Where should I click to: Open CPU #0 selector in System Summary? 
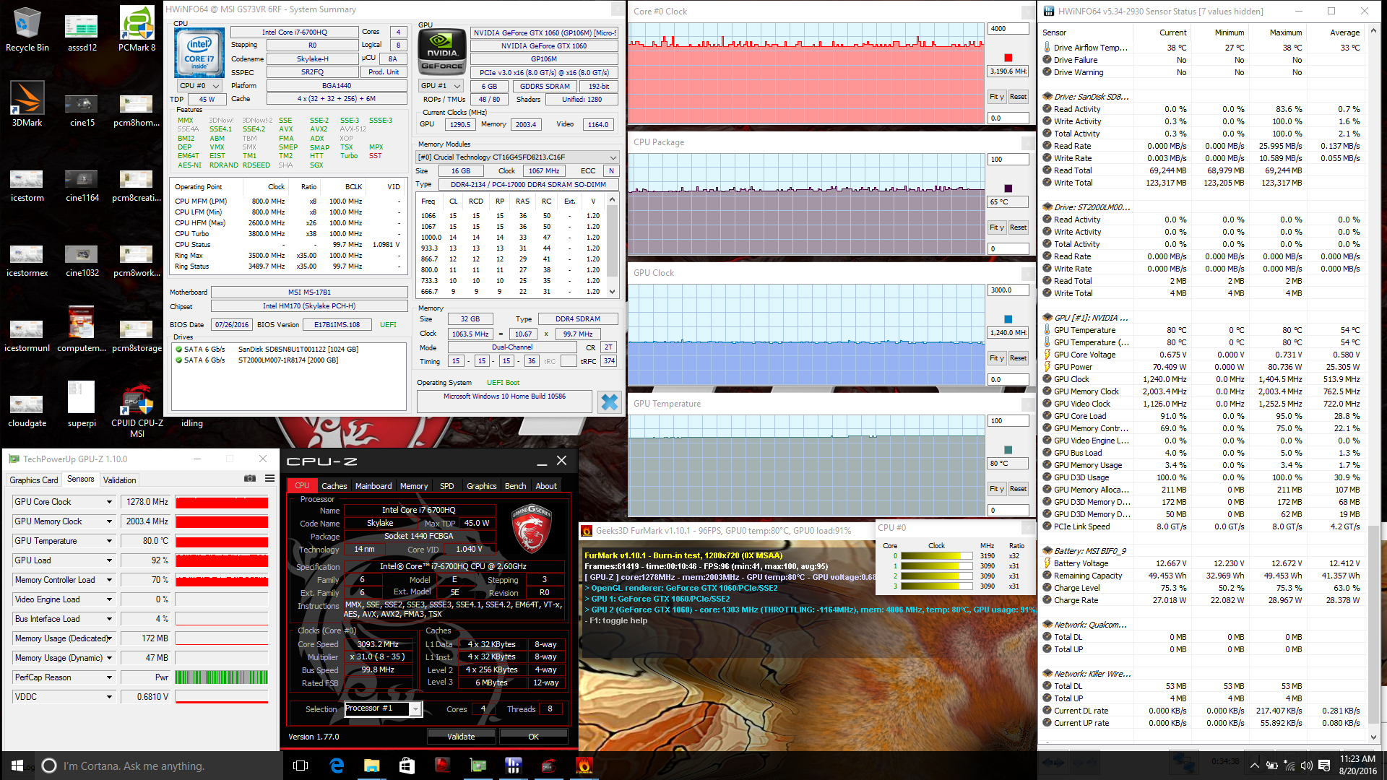tap(199, 86)
